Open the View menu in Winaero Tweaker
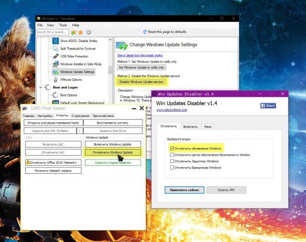 coord(50,25)
